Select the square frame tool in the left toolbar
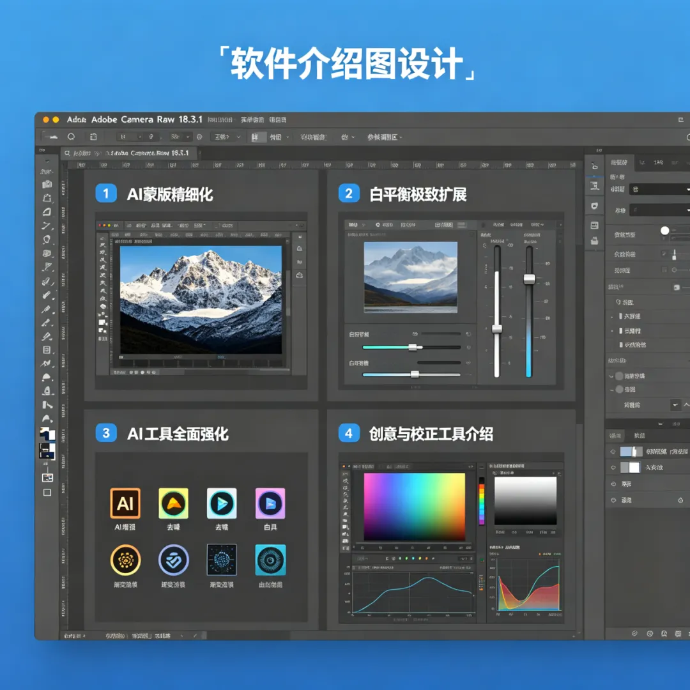The width and height of the screenshot is (690, 690). [47, 350]
